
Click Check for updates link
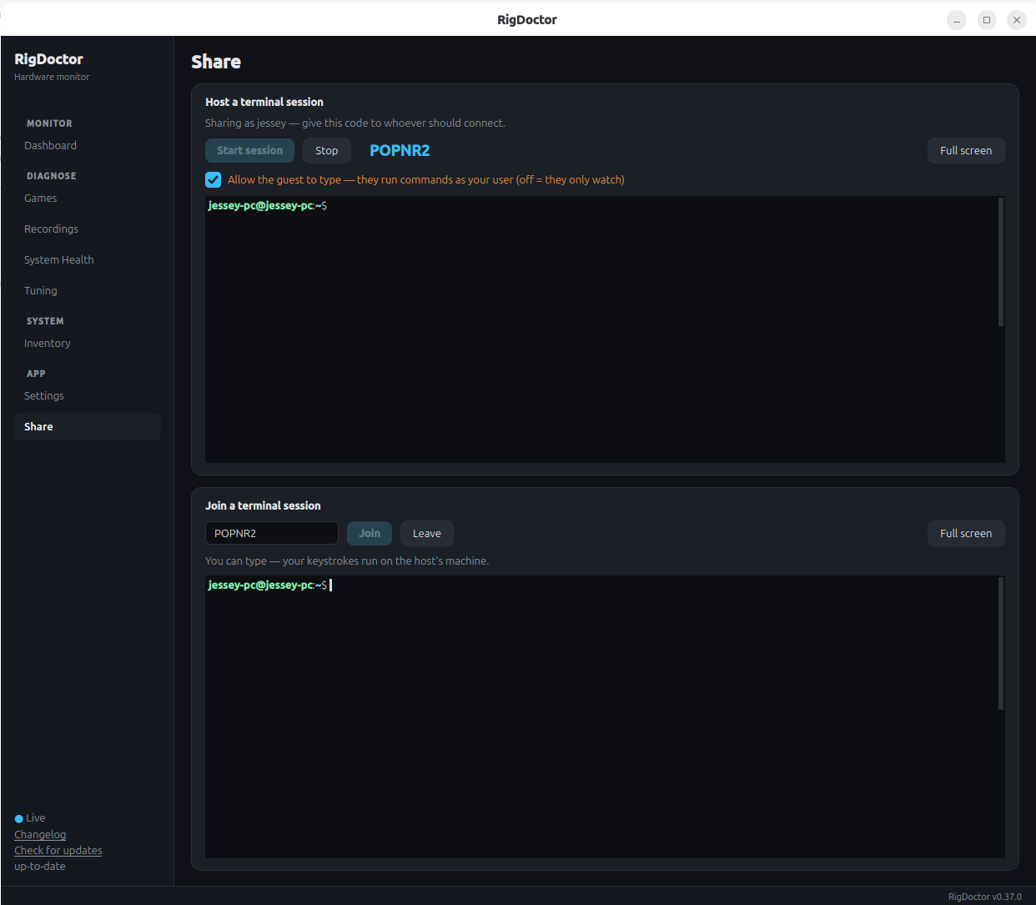pos(58,850)
